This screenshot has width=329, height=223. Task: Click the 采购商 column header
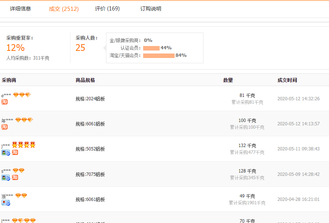9,80
